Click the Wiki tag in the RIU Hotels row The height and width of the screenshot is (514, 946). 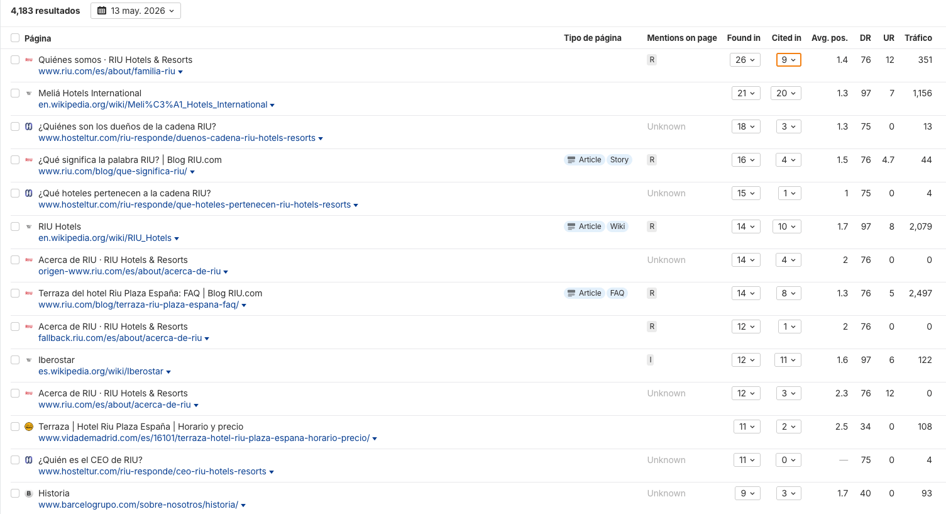click(617, 226)
